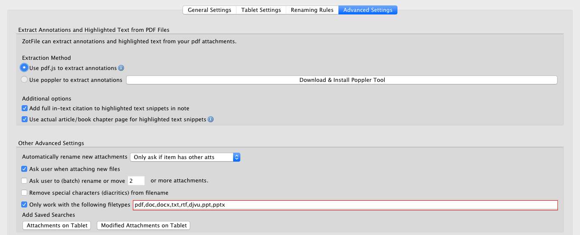Click the batch attachments number field
The image size is (580, 235).
coord(136,181)
